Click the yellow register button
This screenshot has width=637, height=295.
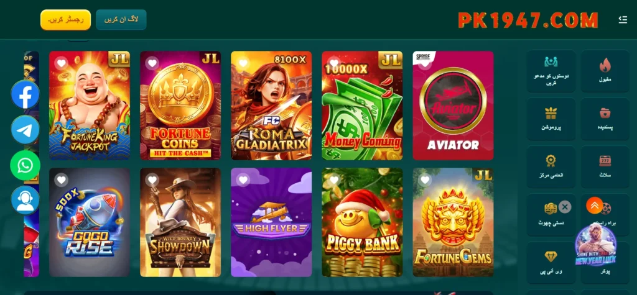point(65,19)
